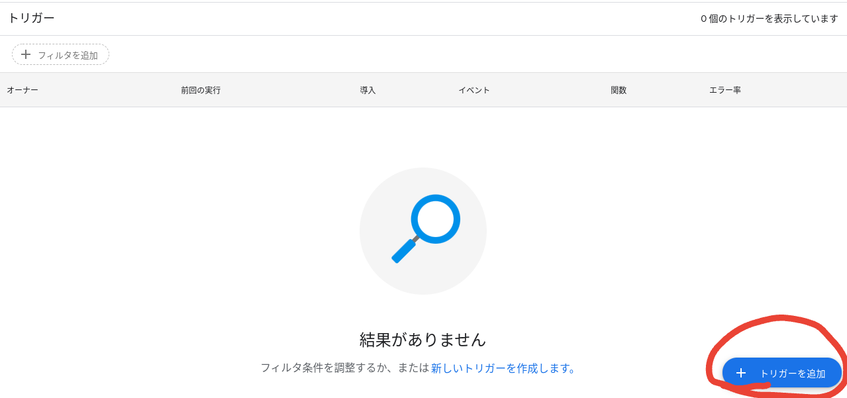Click the plus icon in フィルタを追加 chip
Image resolution: width=847 pixels, height=398 pixels.
[26, 54]
